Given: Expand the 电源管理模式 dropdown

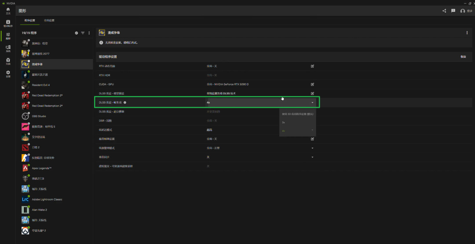Looking at the screenshot, I should (x=312, y=148).
